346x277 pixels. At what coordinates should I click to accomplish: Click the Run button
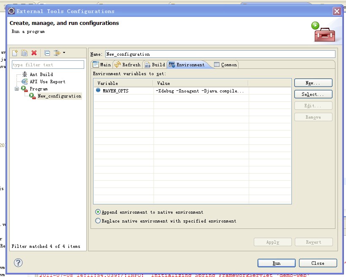click(276, 263)
